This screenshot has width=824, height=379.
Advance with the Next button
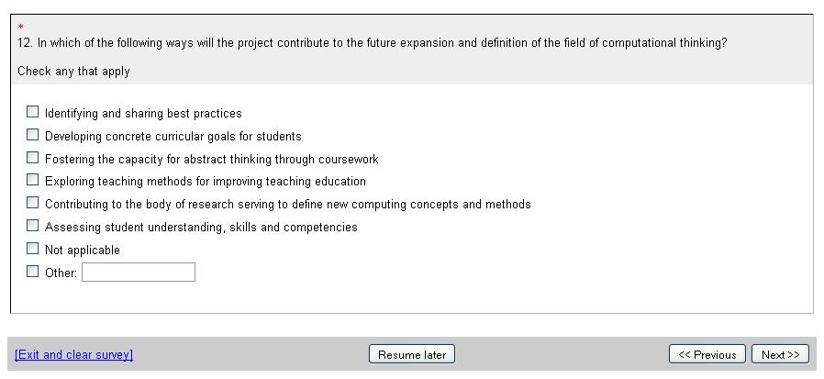click(780, 354)
